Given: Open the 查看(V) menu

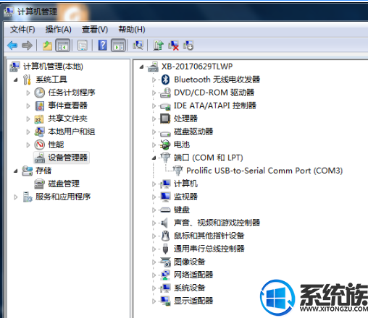Looking at the screenshot, I should tap(95, 30).
